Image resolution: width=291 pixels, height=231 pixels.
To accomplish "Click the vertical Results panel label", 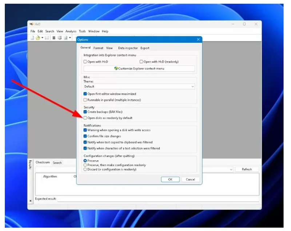I will point(30,164).
